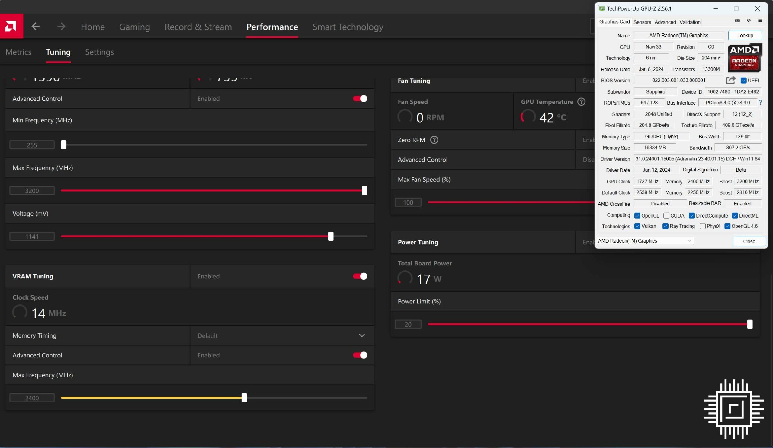Click Driver Version field in GPU-Z
773x448 pixels.
(x=698, y=159)
